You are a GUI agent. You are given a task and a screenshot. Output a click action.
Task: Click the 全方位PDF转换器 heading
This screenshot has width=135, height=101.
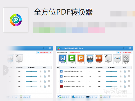(63, 12)
